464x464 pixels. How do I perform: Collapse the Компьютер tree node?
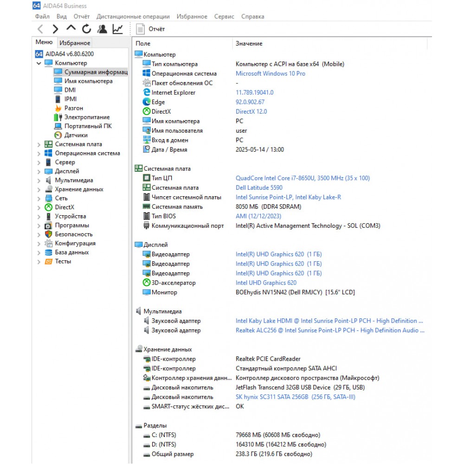pyautogui.click(x=39, y=63)
